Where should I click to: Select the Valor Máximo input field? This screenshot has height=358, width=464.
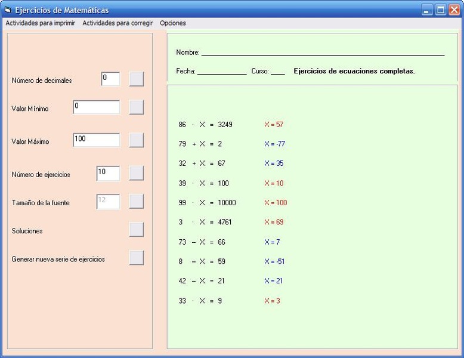(96, 140)
